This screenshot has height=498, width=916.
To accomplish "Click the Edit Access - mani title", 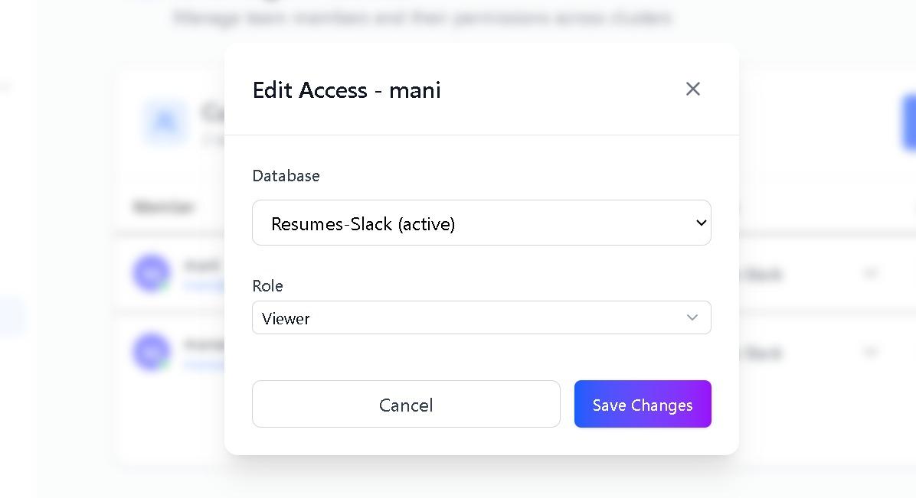I will pos(347,90).
